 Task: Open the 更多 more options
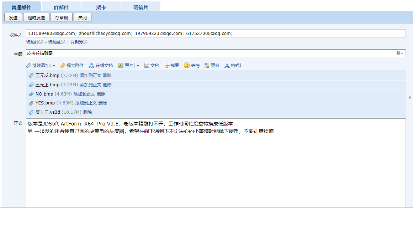point(212,66)
